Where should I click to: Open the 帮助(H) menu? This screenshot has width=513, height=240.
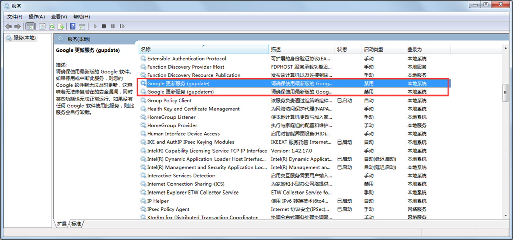[81, 17]
